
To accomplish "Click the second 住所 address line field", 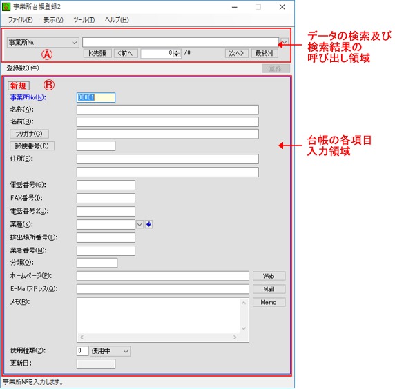I will [x=168, y=172].
